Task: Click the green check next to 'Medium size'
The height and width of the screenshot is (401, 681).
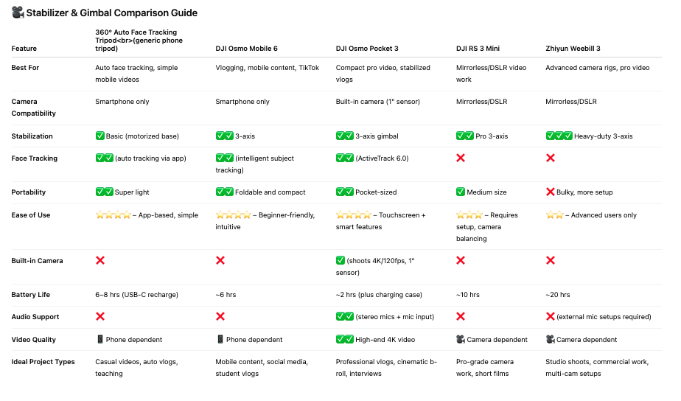Action: [x=461, y=192]
